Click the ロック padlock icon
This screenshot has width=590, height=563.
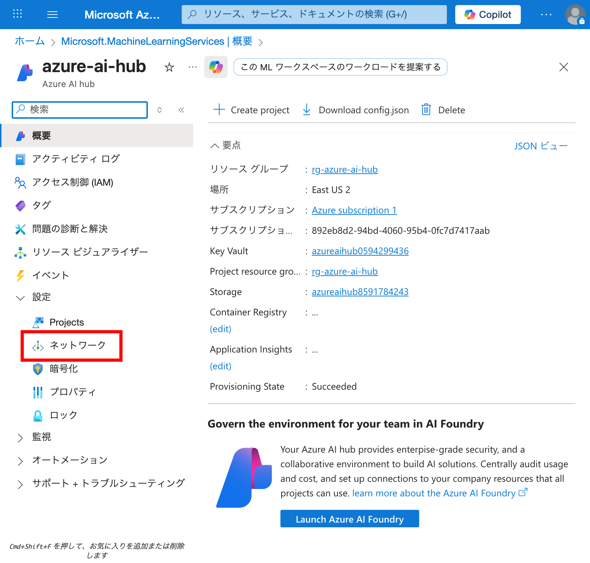(x=38, y=416)
